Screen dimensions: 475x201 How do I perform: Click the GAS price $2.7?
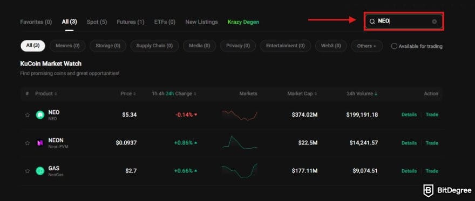tap(131, 171)
